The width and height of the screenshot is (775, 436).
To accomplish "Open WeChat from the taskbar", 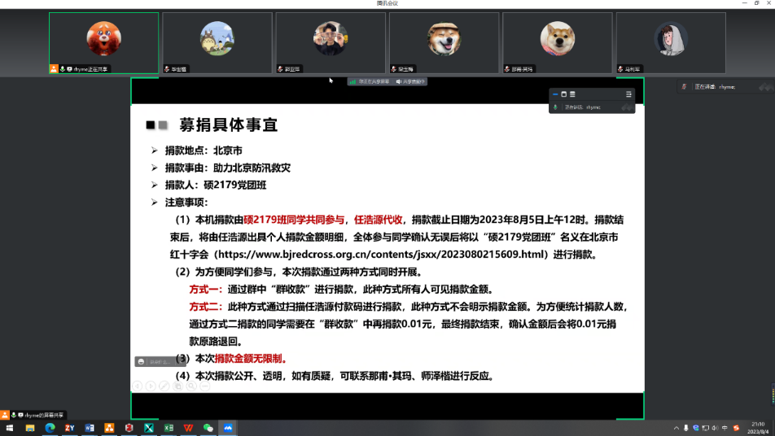I will 208,428.
